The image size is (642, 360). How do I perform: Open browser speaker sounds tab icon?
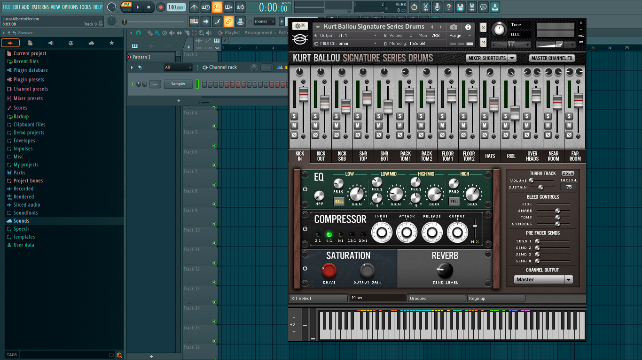51,43
